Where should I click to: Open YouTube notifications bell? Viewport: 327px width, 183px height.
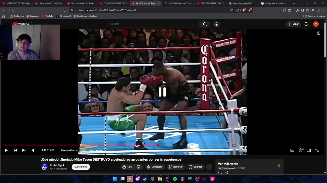click(x=306, y=24)
